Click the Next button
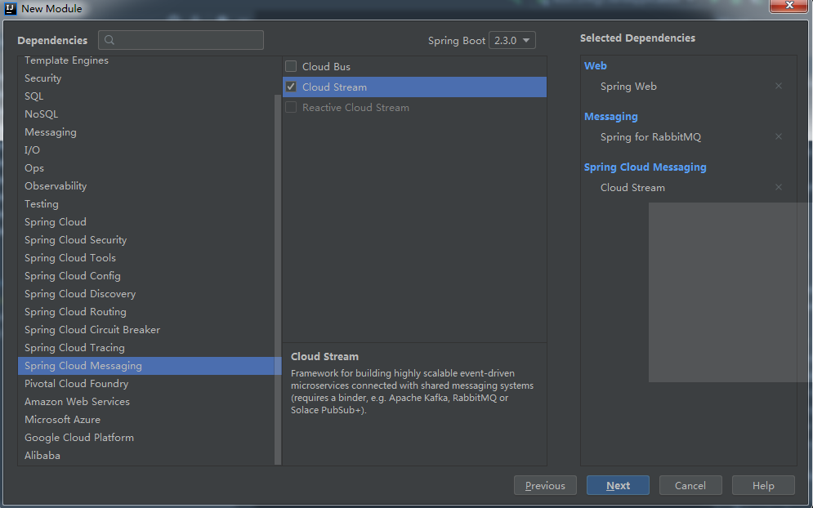 618,485
